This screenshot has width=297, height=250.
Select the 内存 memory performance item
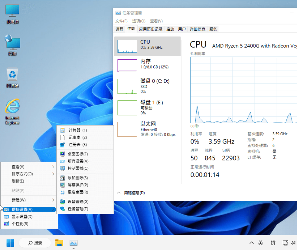147,66
